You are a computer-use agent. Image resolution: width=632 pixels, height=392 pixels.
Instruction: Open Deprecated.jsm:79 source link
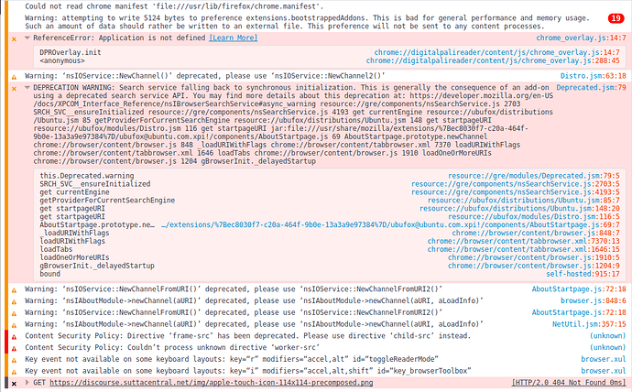[x=591, y=87]
